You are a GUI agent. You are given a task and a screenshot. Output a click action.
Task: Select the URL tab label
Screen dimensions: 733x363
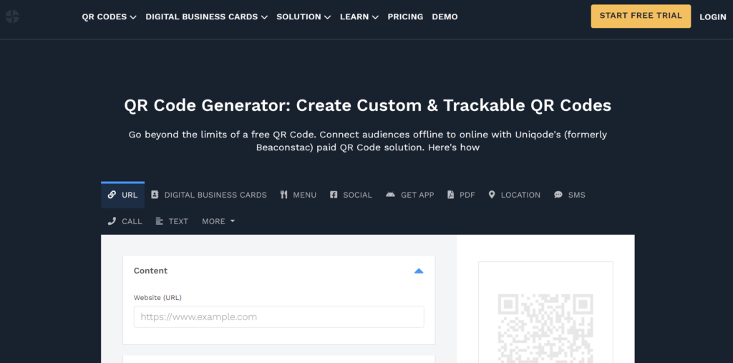tap(130, 195)
